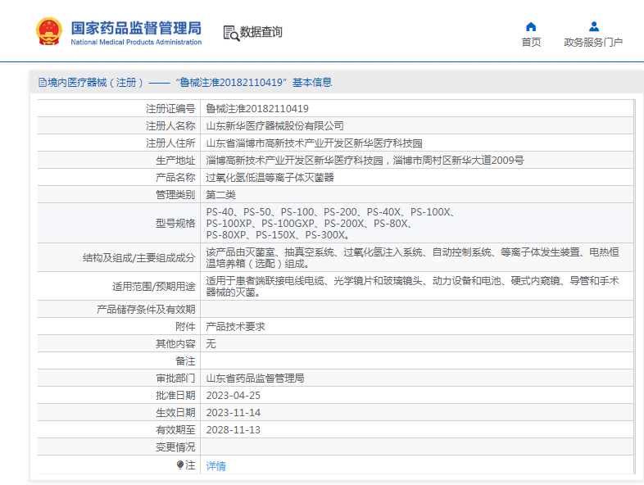Select management category value 第二类
This screenshot has width=644, height=485.
point(220,195)
